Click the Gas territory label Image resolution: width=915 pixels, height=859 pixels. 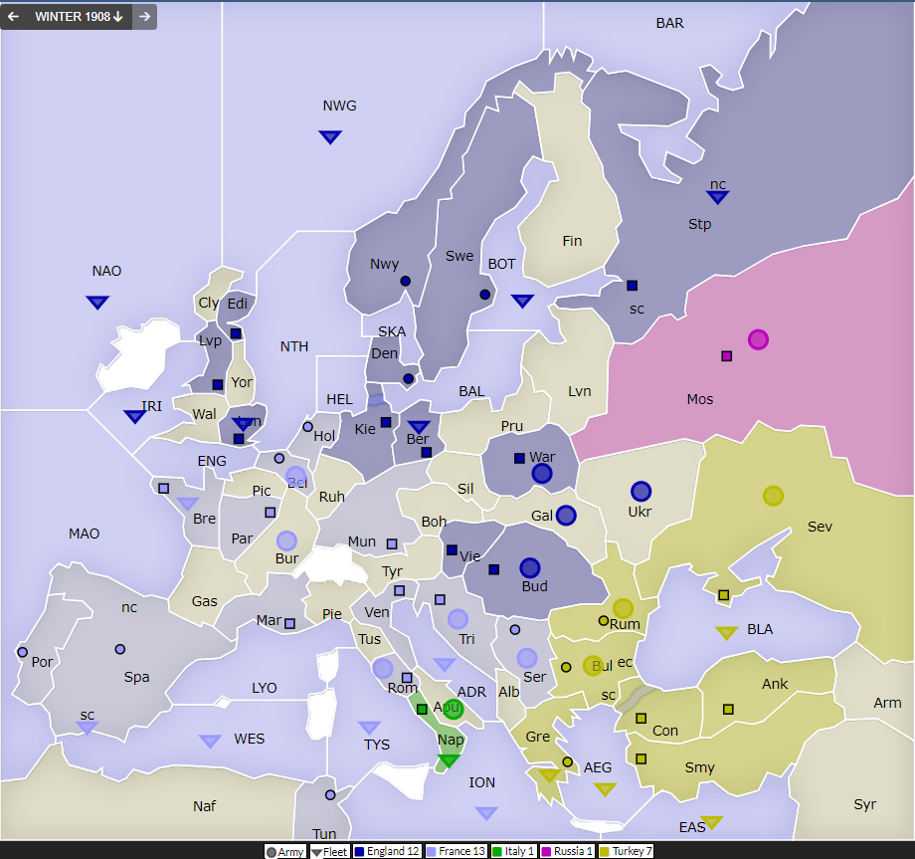tap(204, 601)
